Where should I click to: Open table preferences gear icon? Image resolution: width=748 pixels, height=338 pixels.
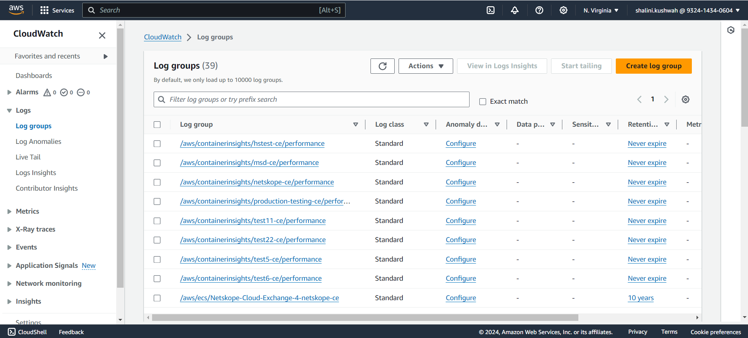pos(686,99)
